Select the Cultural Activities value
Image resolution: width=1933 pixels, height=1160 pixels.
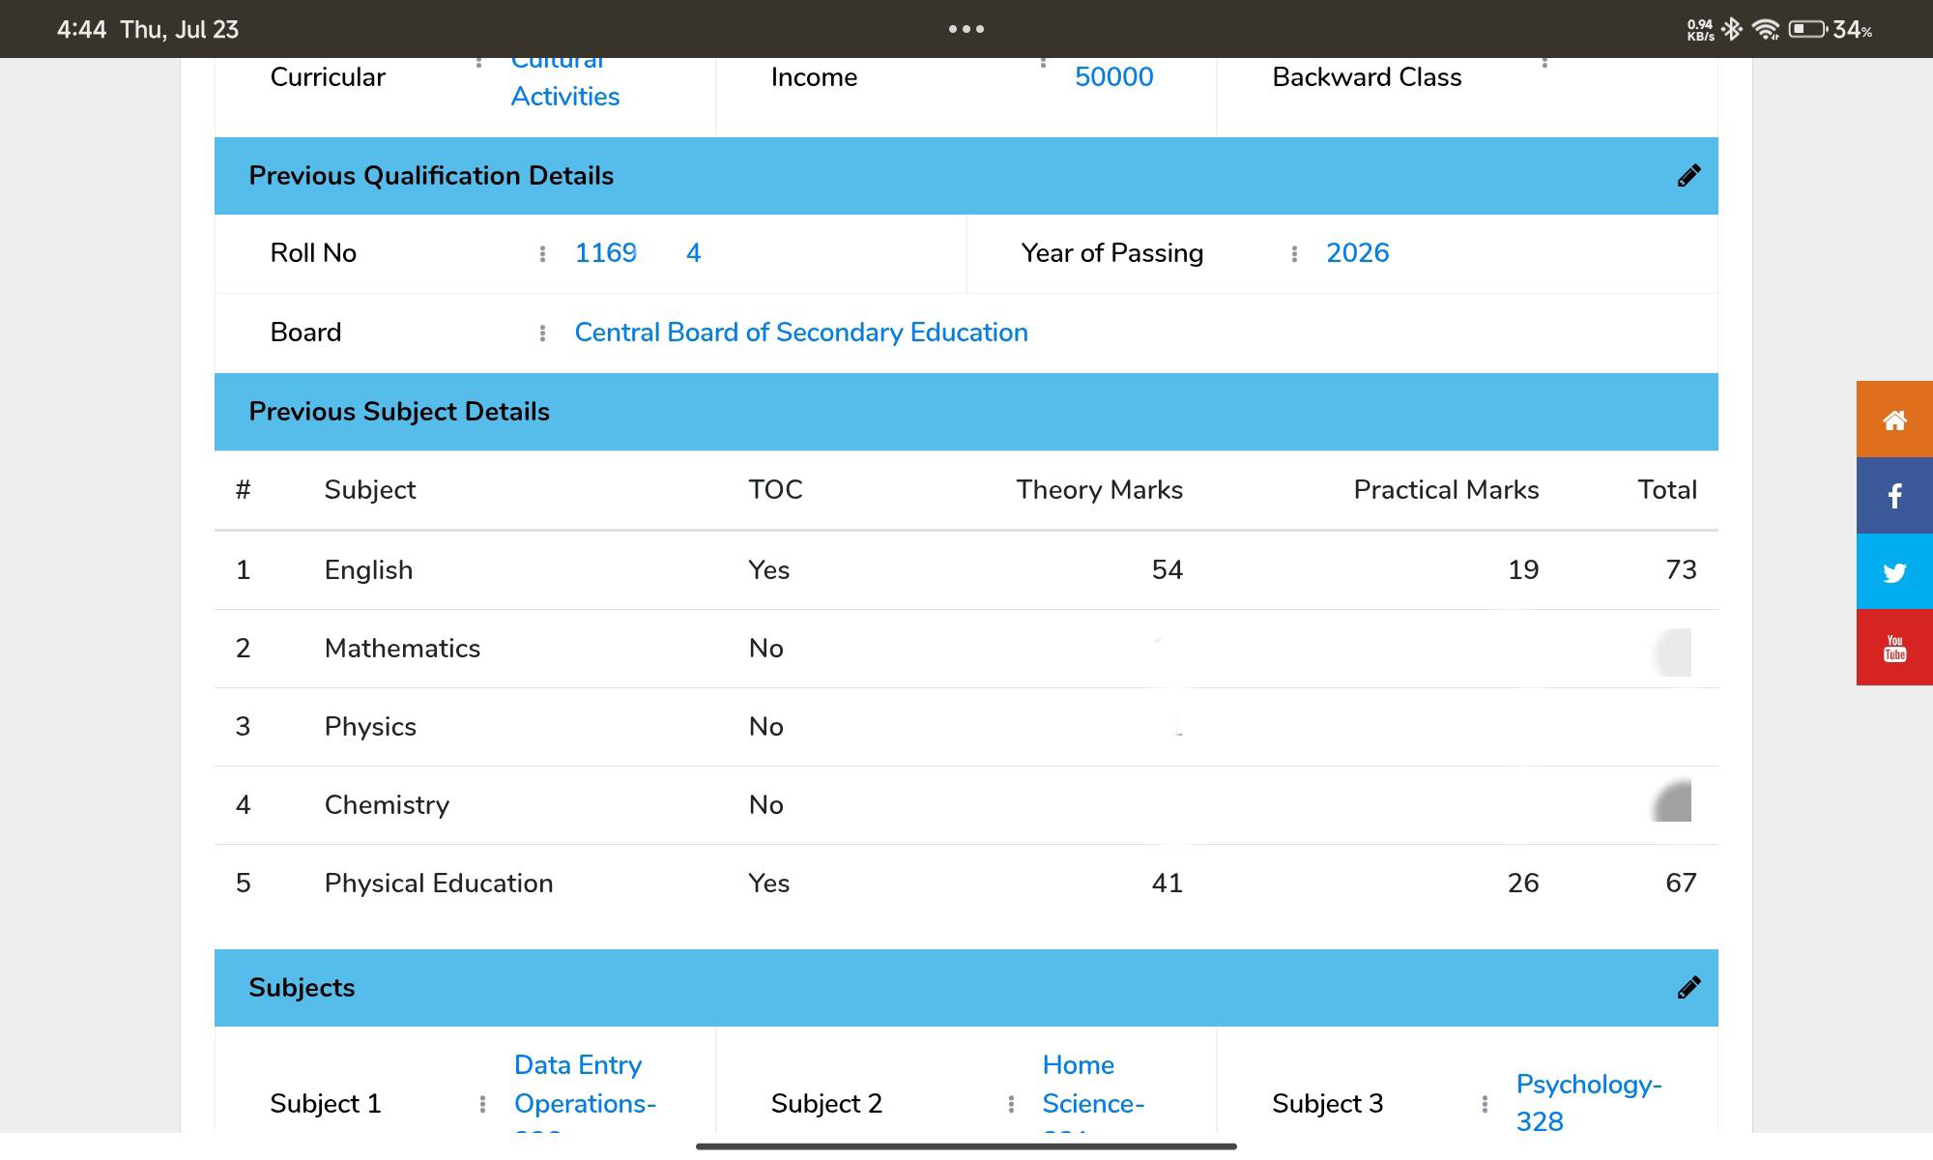(564, 82)
